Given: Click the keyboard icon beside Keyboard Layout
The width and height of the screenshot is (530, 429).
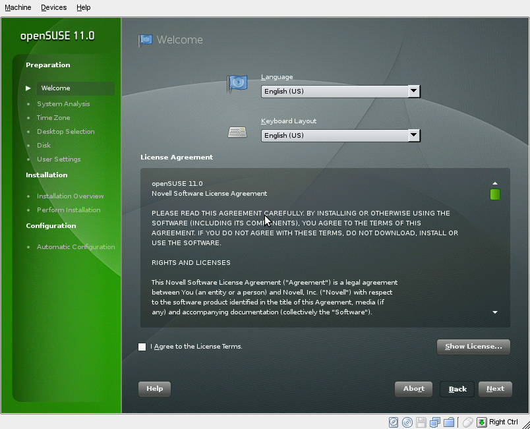Looking at the screenshot, I should coord(237,132).
